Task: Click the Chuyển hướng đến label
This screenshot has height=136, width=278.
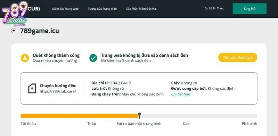Action: 58,86
